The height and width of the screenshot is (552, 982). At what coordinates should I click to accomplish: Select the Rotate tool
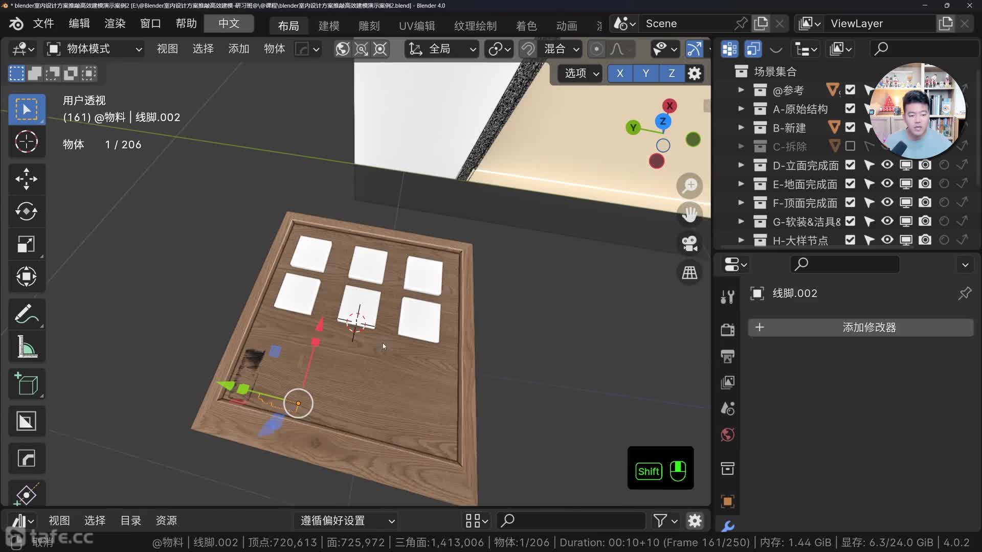(x=26, y=212)
